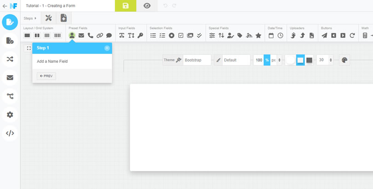This screenshot has width=373, height=189.
Task: Add a star rating special field
Action: pyautogui.click(x=258, y=35)
